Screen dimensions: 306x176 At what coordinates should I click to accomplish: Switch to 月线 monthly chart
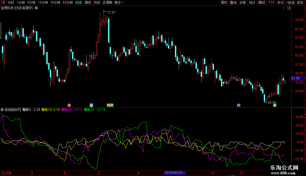97,2
